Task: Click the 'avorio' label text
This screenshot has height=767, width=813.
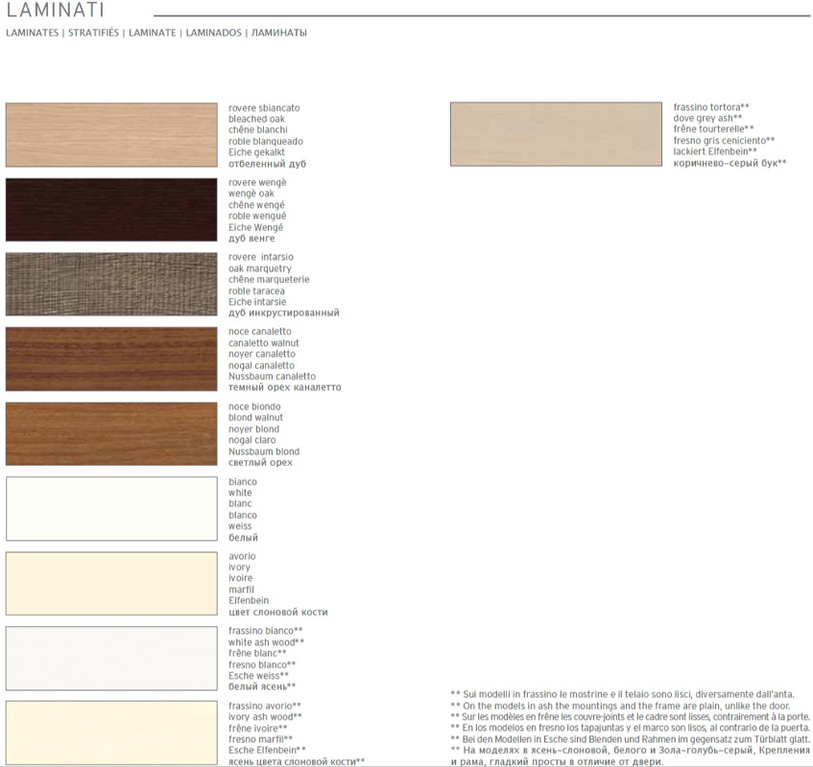Action: coord(242,556)
